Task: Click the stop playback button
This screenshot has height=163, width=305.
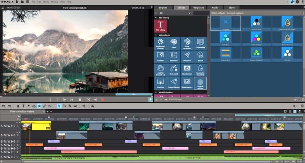Action: tap(80, 100)
